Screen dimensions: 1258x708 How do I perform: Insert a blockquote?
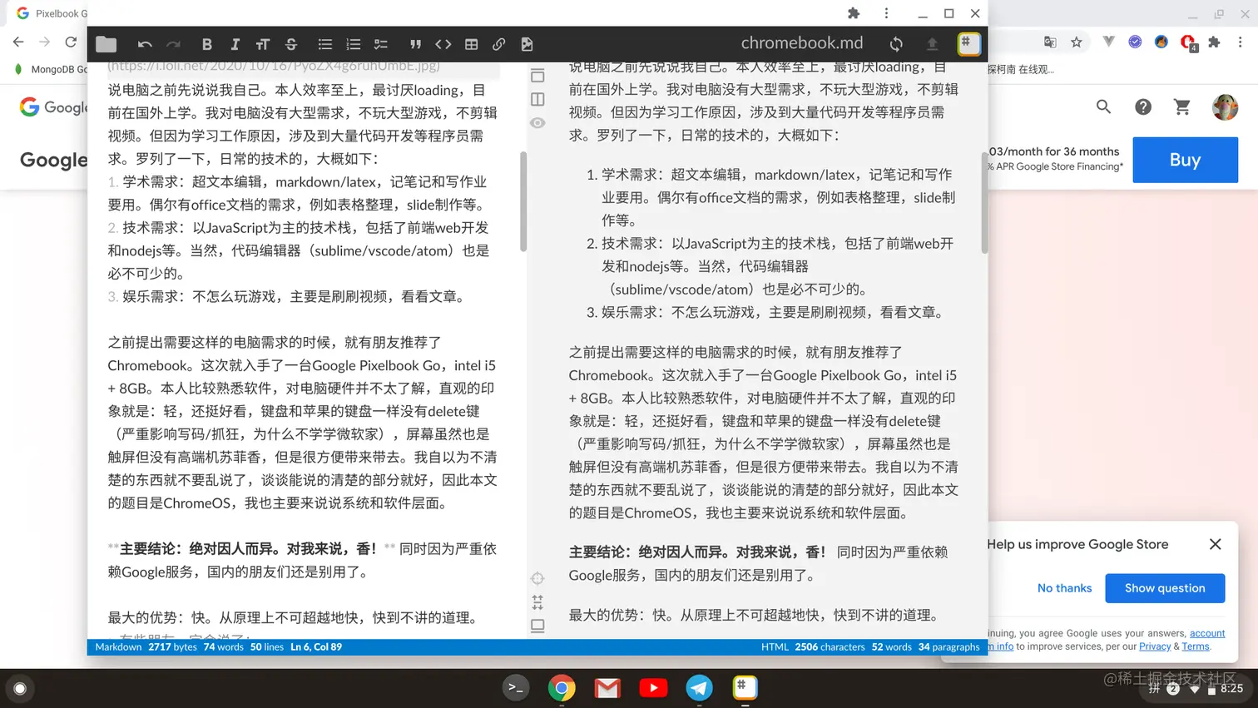pyautogui.click(x=415, y=44)
